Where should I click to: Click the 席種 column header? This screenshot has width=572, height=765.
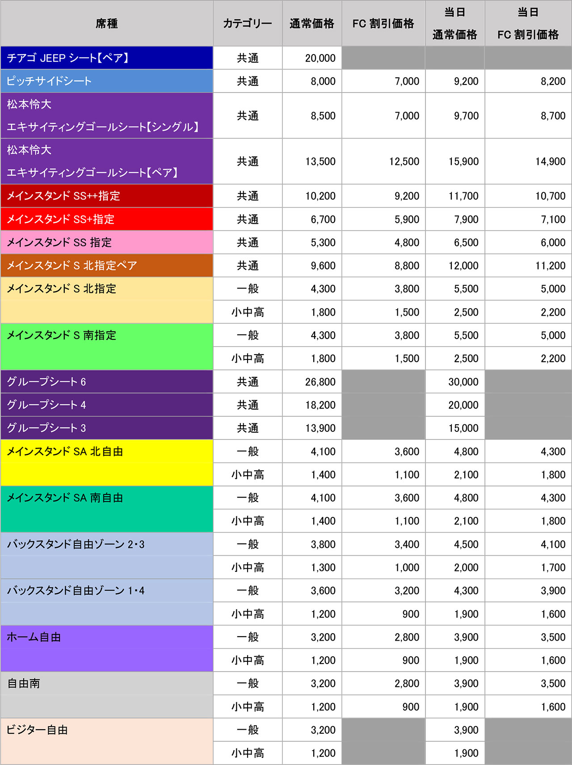point(107,23)
